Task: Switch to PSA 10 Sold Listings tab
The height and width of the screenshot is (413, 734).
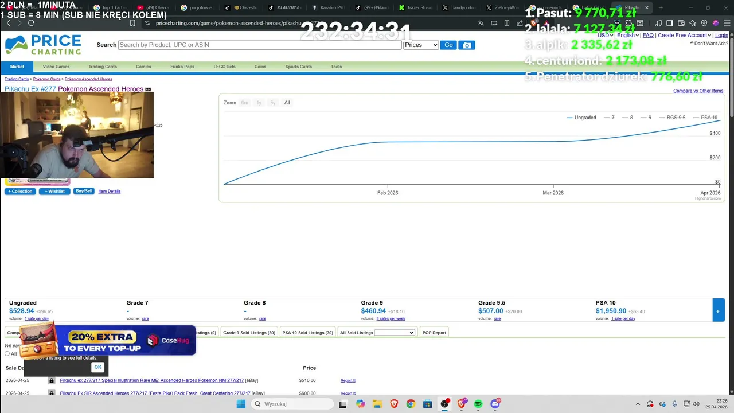Action: pyautogui.click(x=307, y=333)
